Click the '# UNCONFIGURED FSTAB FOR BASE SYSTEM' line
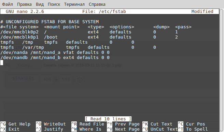The width and height of the screenshot is (224, 132). 50,22
